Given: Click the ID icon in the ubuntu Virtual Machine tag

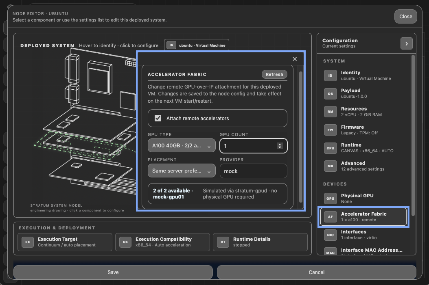Looking at the screenshot, I should coord(171,45).
